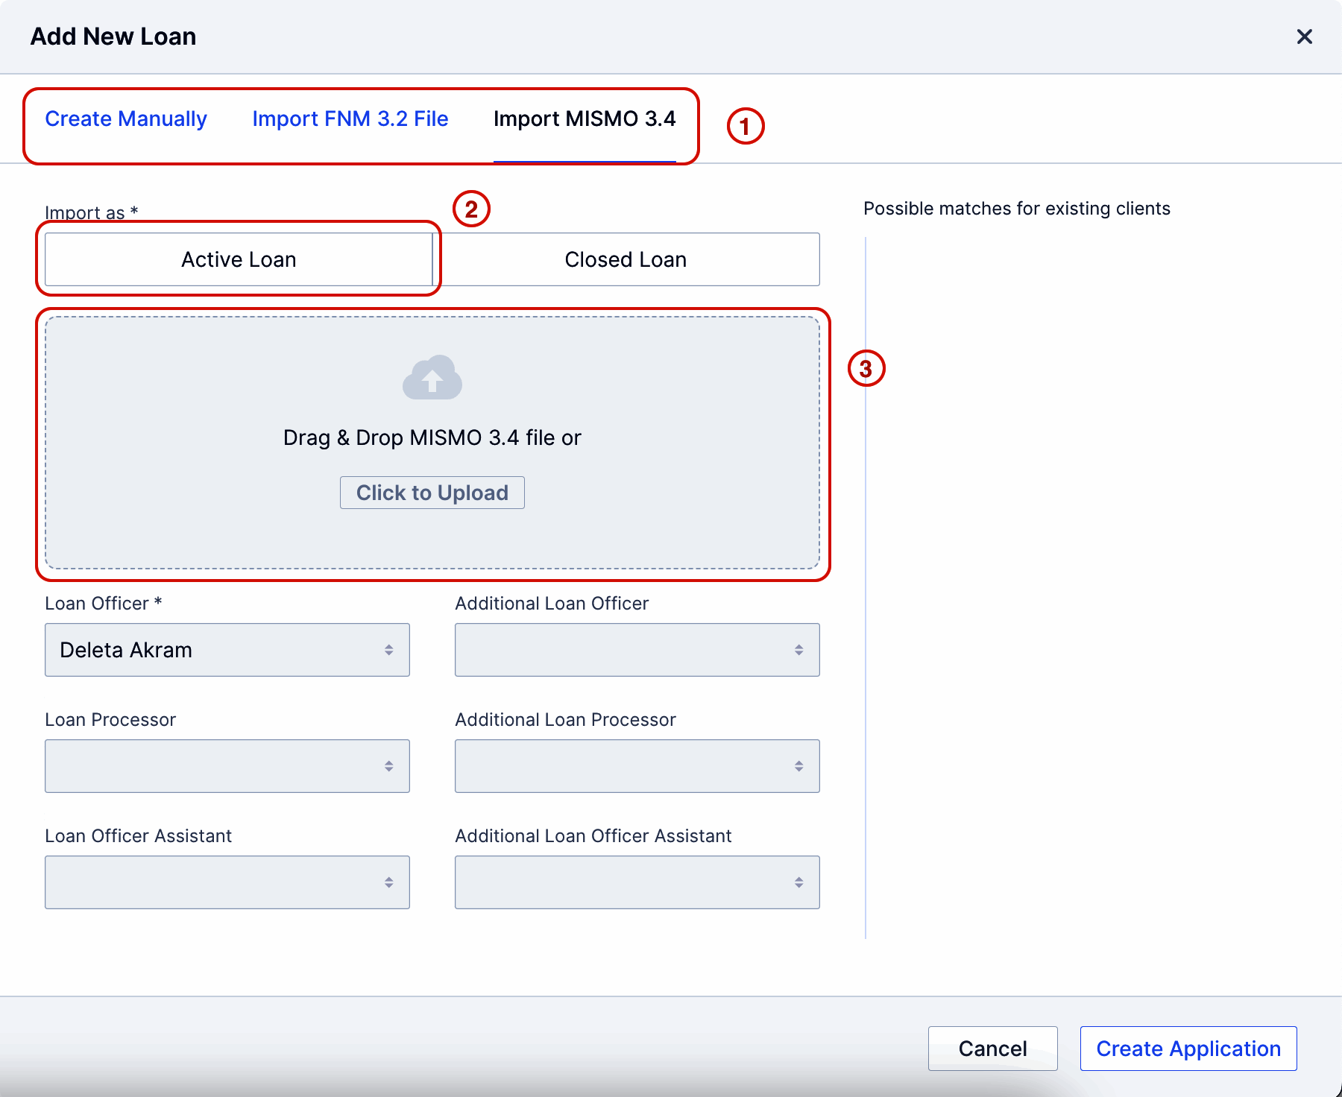Open the Loan Processor dropdown
1342x1097 pixels.
tap(216, 766)
